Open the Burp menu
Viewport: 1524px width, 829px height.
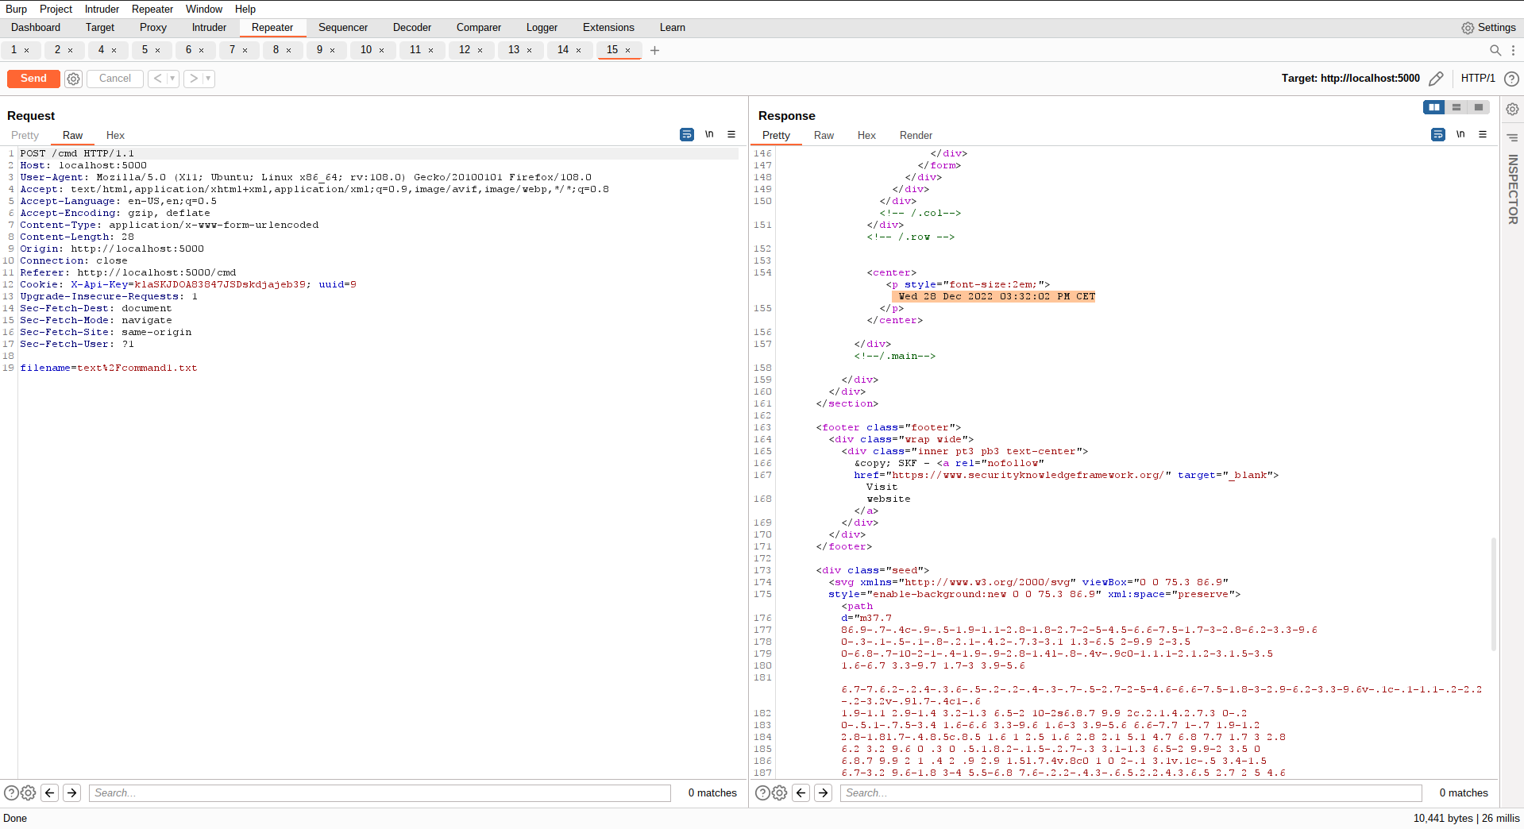click(17, 9)
